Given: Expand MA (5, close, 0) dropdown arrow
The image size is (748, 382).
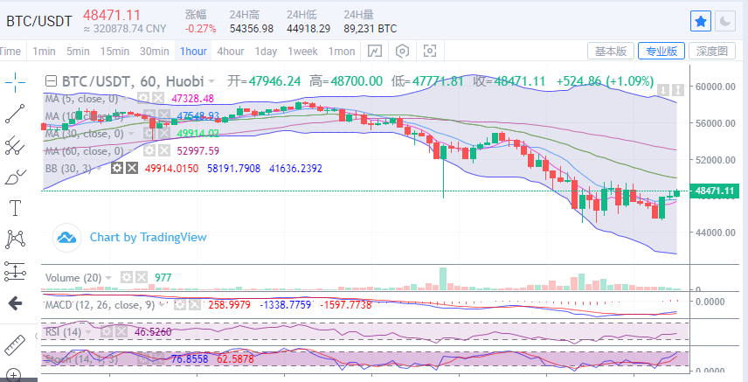Looking at the screenshot, I should (127, 100).
